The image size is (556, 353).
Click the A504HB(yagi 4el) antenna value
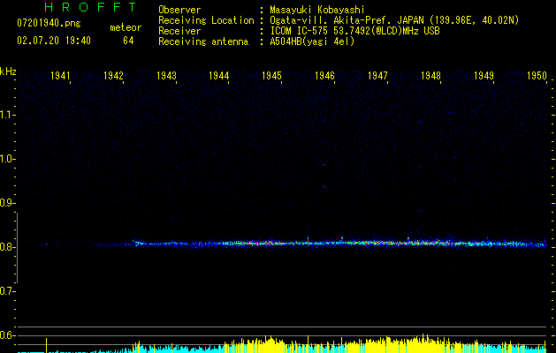312,41
